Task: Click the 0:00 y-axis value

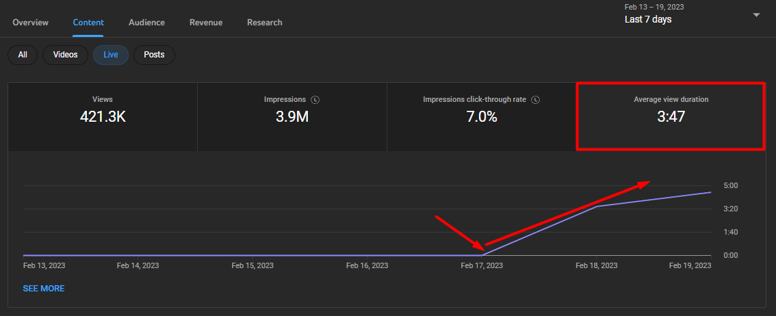Action: click(x=731, y=255)
